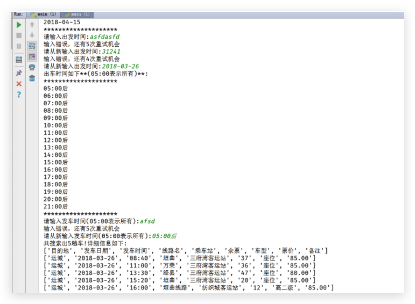Clear all console output with trash icon

(x=32, y=78)
